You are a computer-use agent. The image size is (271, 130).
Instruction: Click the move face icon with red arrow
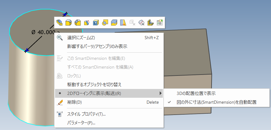(x=123, y=23)
